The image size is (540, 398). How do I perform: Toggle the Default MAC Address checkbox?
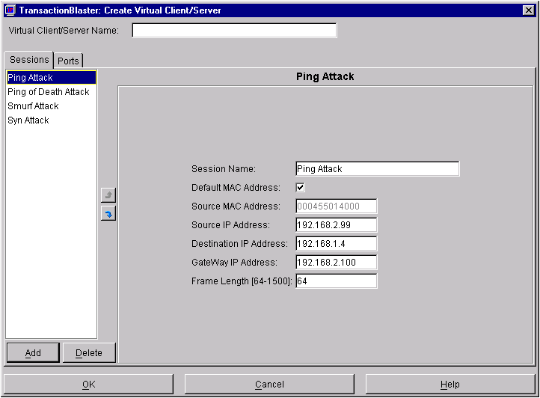click(301, 188)
